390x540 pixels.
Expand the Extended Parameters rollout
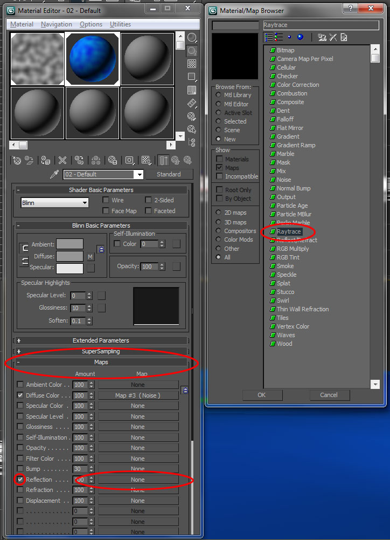click(101, 340)
